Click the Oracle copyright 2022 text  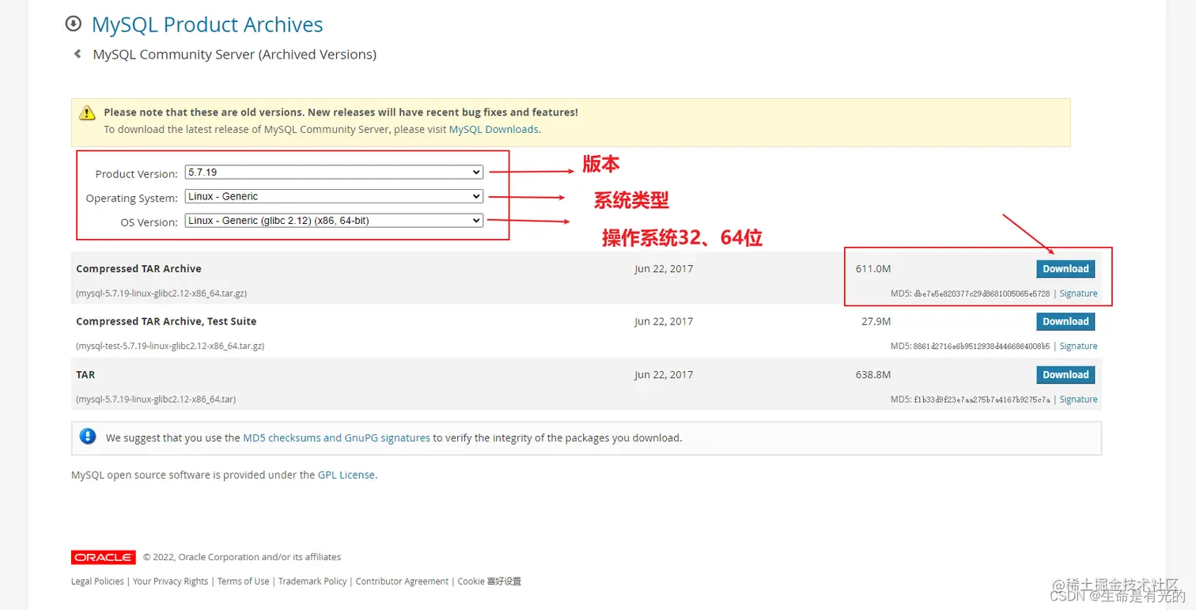click(242, 557)
